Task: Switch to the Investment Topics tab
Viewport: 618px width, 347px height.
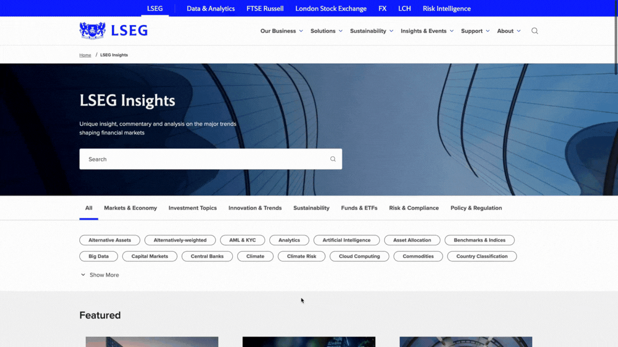Action: tap(193, 208)
